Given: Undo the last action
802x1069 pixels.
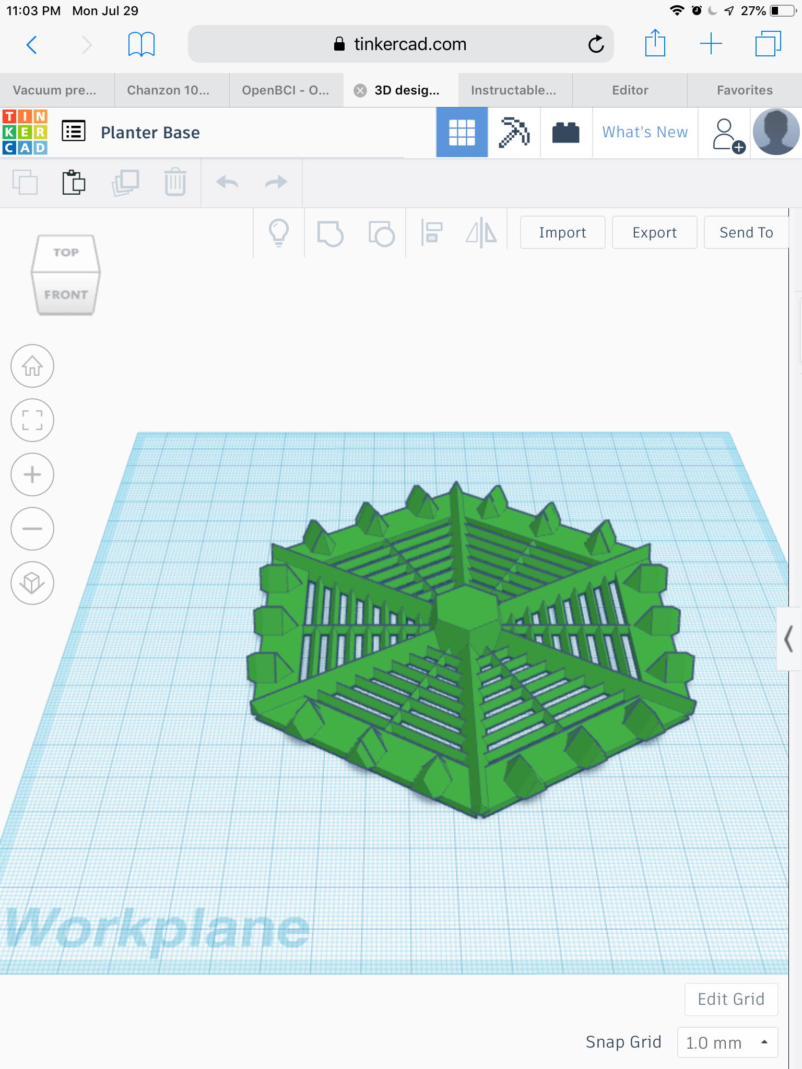Looking at the screenshot, I should click(227, 182).
